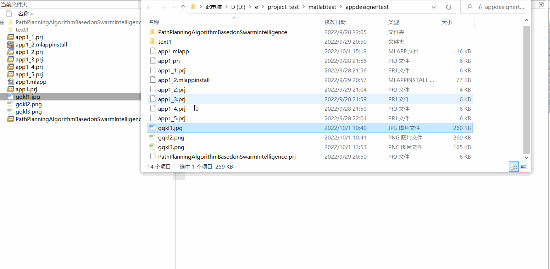Select 此电脑 in the address breadcrumb
Viewport: 550px width, 269px height.
(213, 7)
